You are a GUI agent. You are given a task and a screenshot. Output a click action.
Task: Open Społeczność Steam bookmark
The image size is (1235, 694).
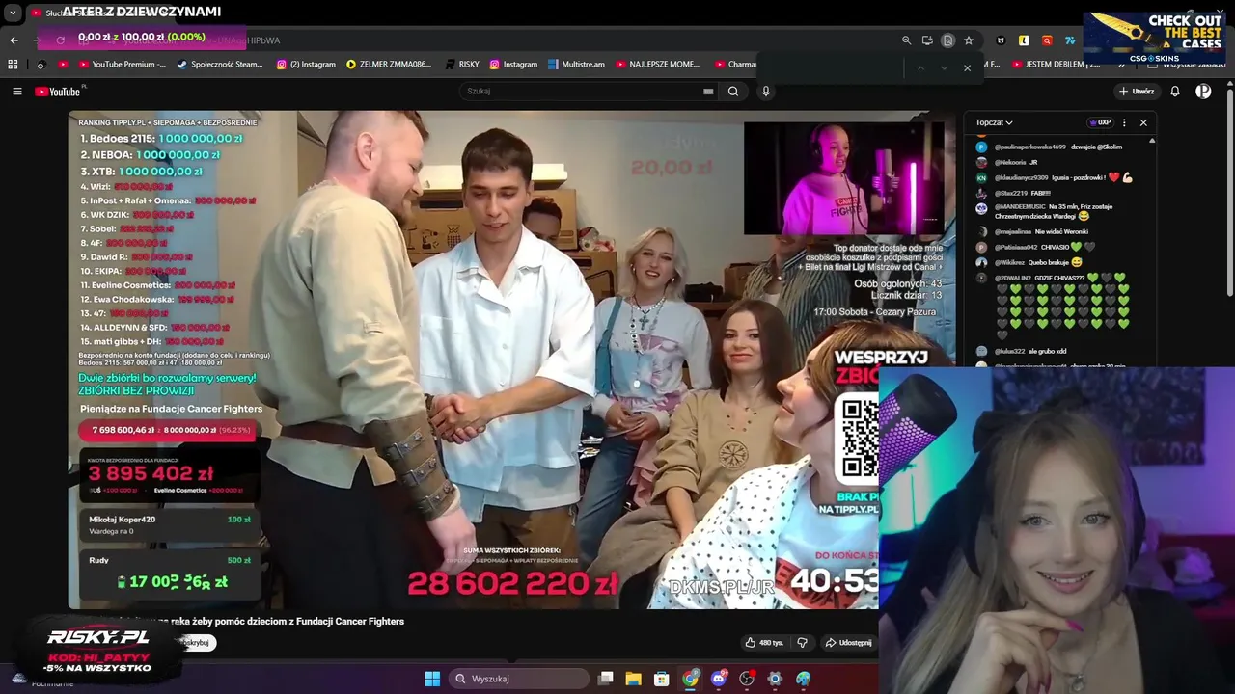220,65
